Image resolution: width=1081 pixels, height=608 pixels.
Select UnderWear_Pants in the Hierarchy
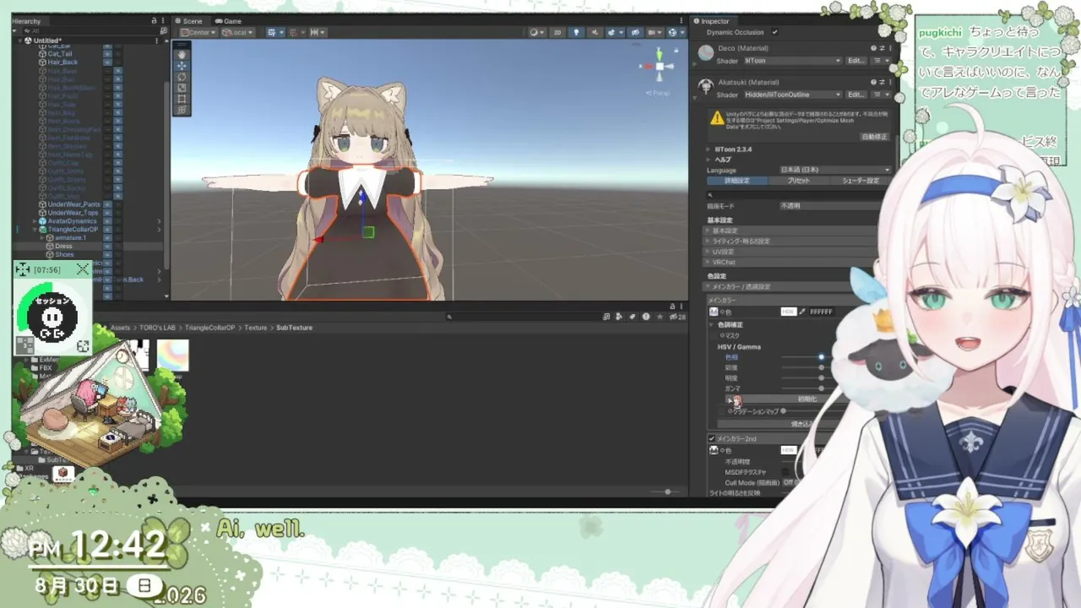[73, 204]
